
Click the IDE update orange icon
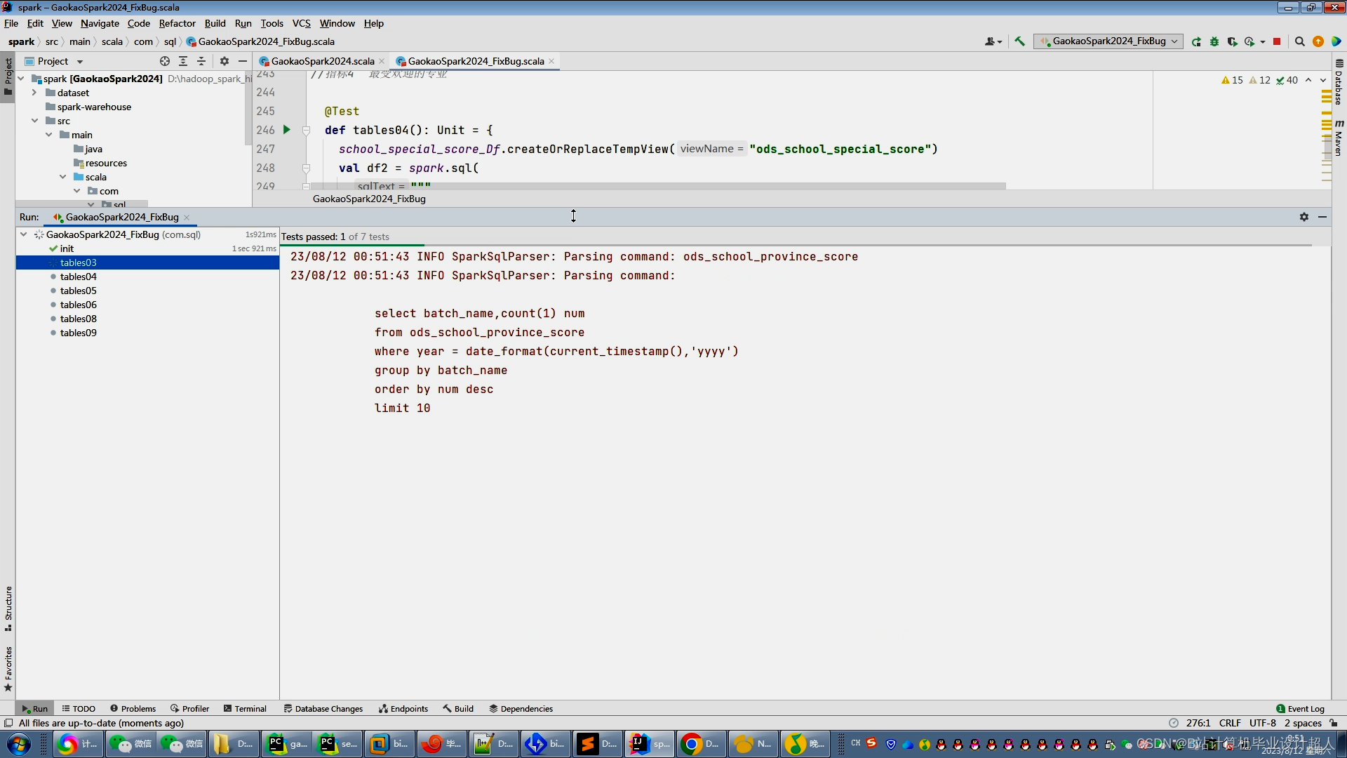[x=1318, y=41]
